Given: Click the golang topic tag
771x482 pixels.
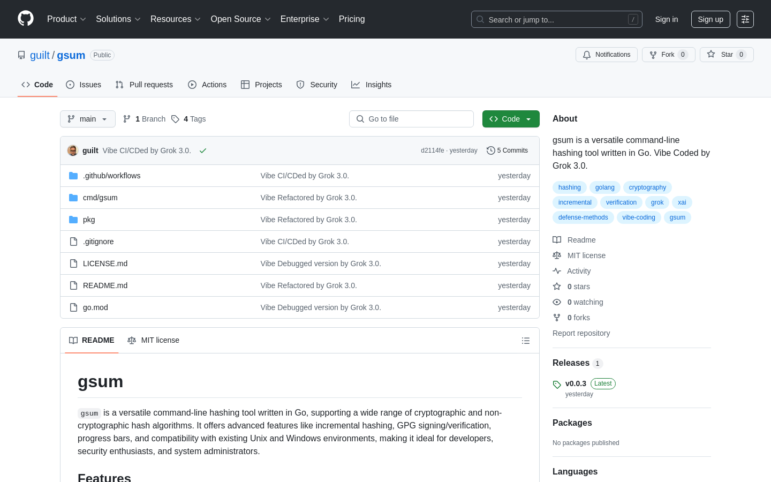Looking at the screenshot, I should click(x=605, y=187).
